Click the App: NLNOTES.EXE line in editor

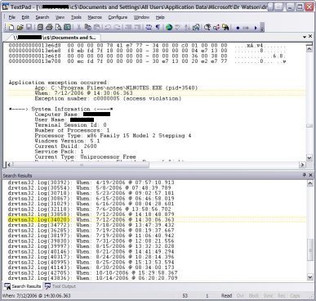tap(116, 88)
